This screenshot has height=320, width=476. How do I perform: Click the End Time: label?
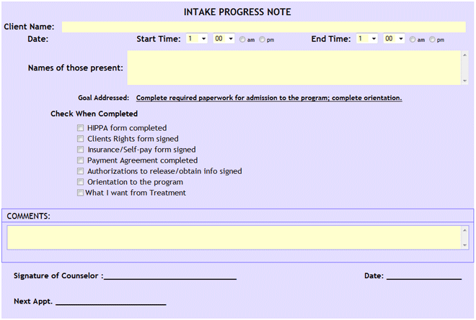[331, 39]
